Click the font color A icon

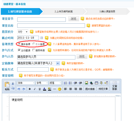coord(44,89)
